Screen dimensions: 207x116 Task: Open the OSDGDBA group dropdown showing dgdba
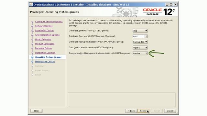140,47
